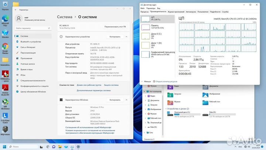The image size is (266, 150).
Task: Expand Загрузки node in Explorer navigation tree
Action: coord(146,105)
